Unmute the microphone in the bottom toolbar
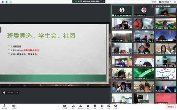The width and height of the screenshot is (177, 110). 4,106
